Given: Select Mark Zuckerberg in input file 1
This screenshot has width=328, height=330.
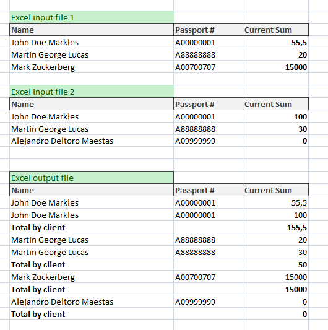Looking at the screenshot, I should click(x=92, y=67).
